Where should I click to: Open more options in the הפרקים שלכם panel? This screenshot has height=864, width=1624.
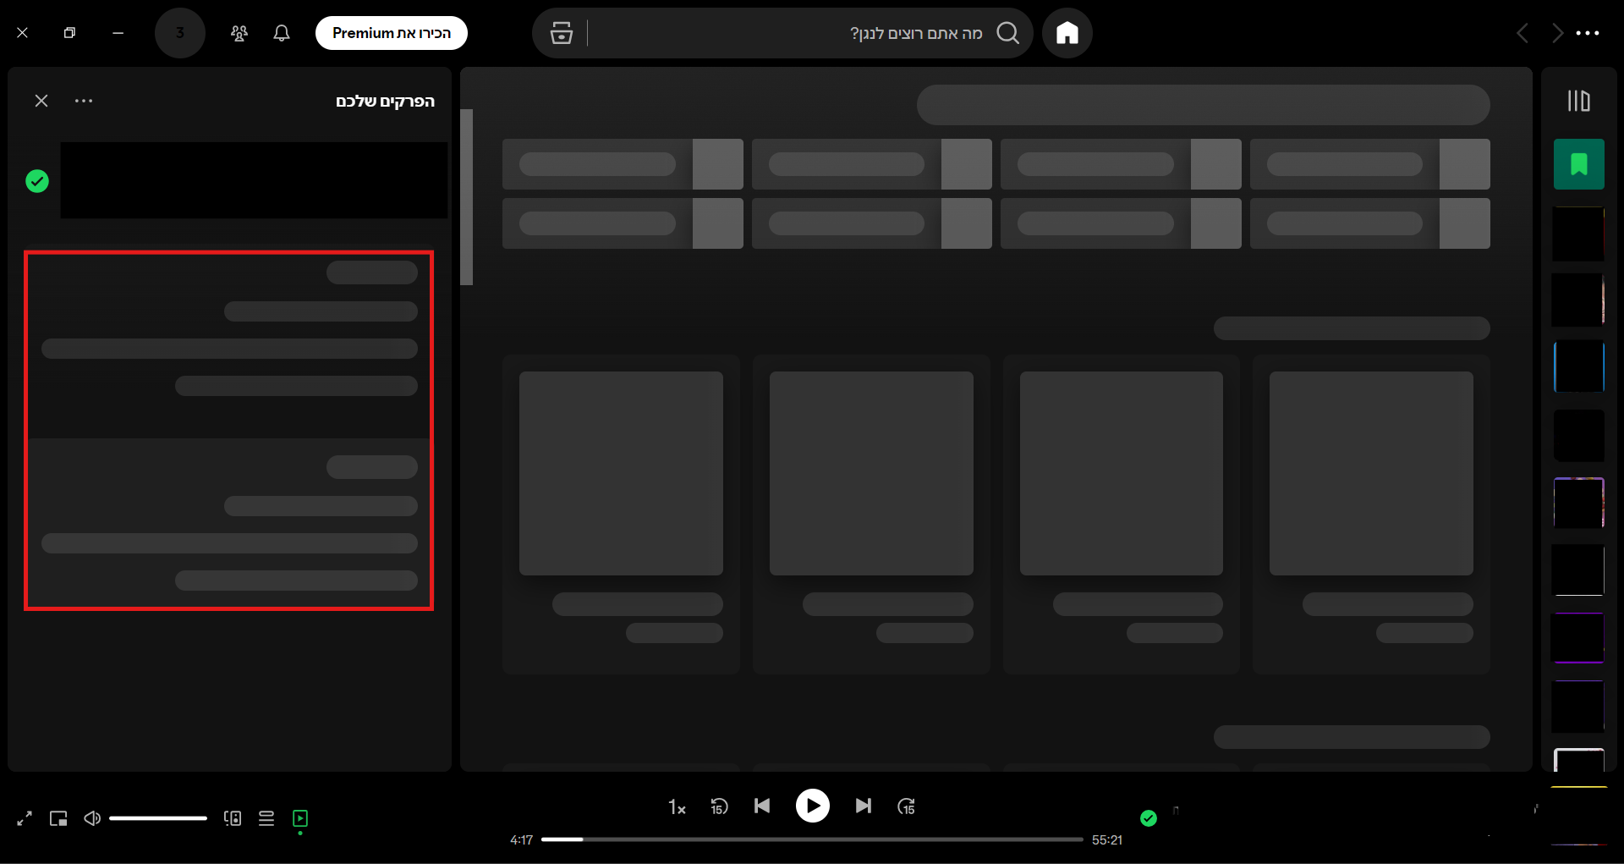click(x=84, y=101)
